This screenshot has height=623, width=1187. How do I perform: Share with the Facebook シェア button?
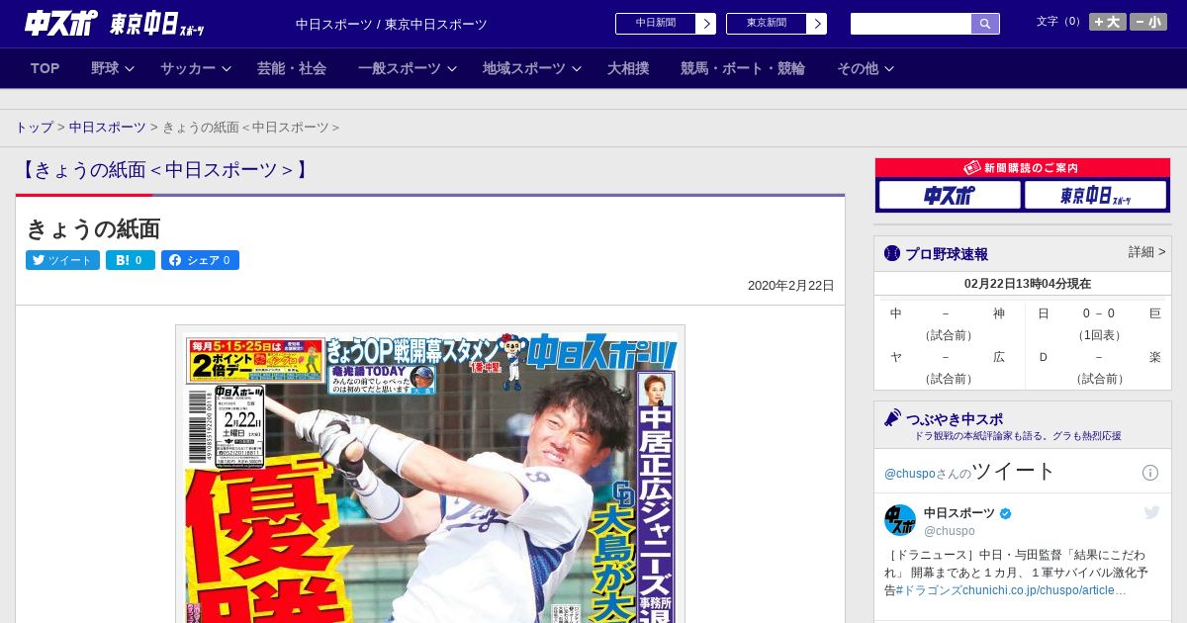pyautogui.click(x=200, y=260)
